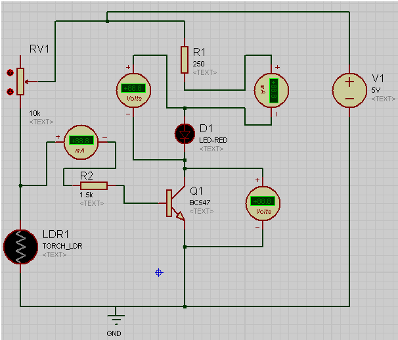Image resolution: width=398 pixels, height=340 pixels.
Task: Click the lower red adjust button on RV1
Action: (x=10, y=91)
